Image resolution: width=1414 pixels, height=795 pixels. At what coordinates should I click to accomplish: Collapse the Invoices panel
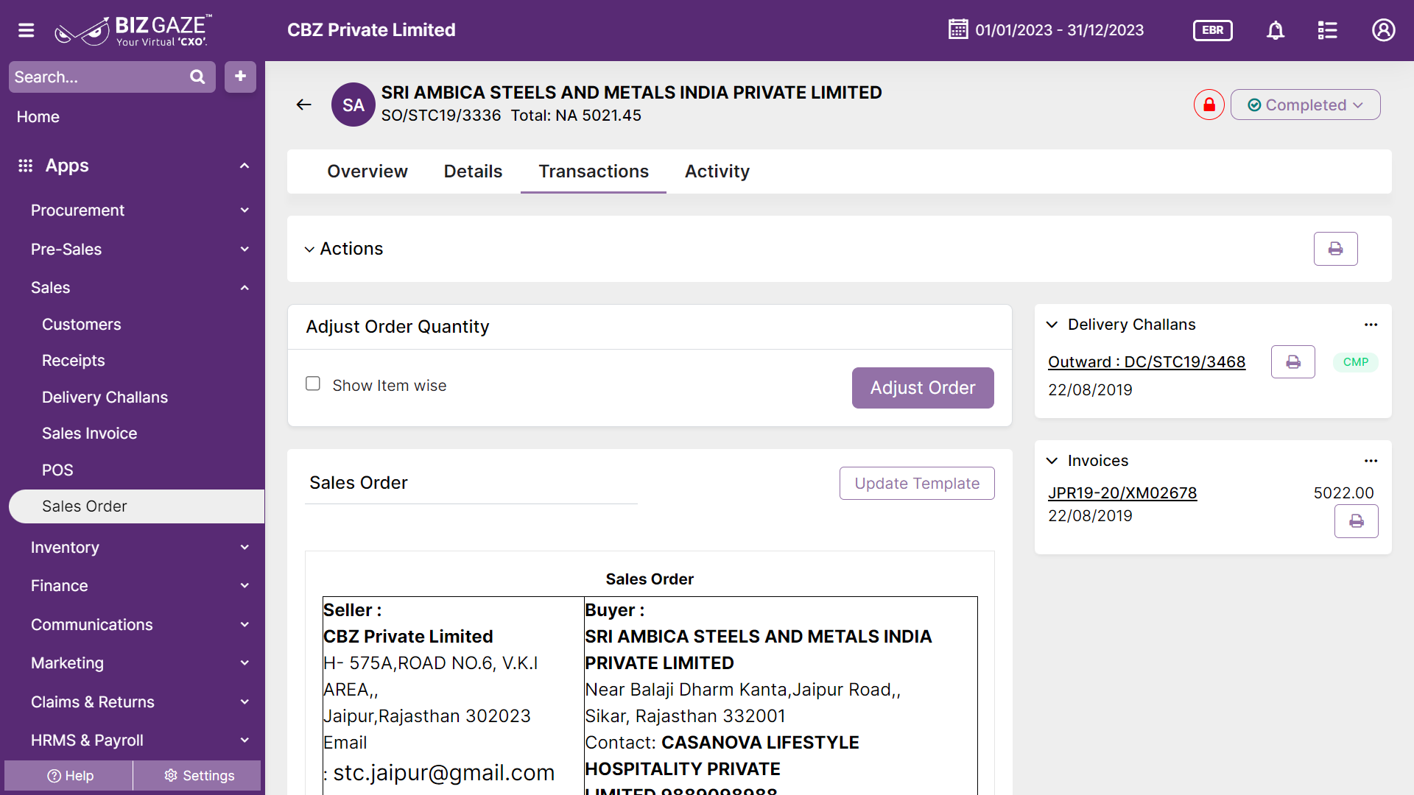tap(1052, 461)
